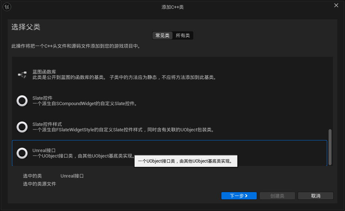Select the Slate控件 circle icon
345x211 pixels.
22,101
